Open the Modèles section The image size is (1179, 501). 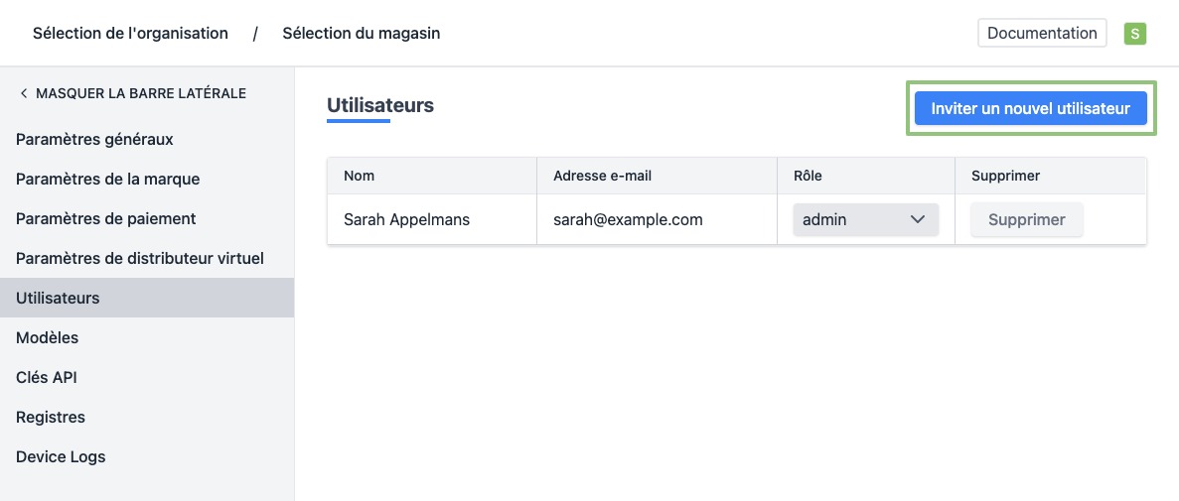pos(47,337)
